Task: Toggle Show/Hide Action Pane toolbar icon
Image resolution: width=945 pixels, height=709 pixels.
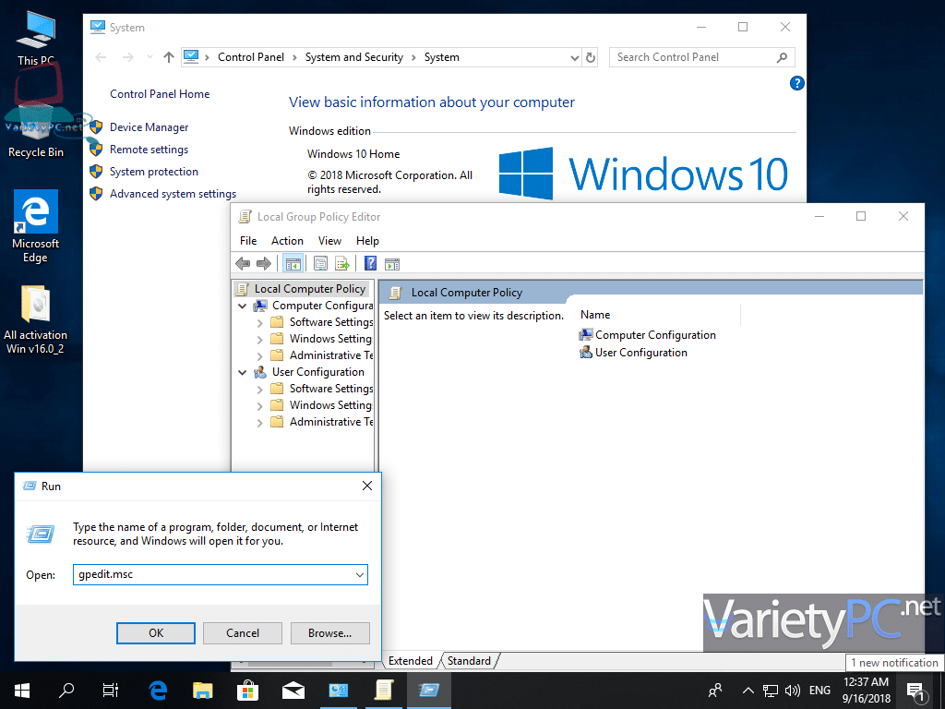Action: click(392, 263)
